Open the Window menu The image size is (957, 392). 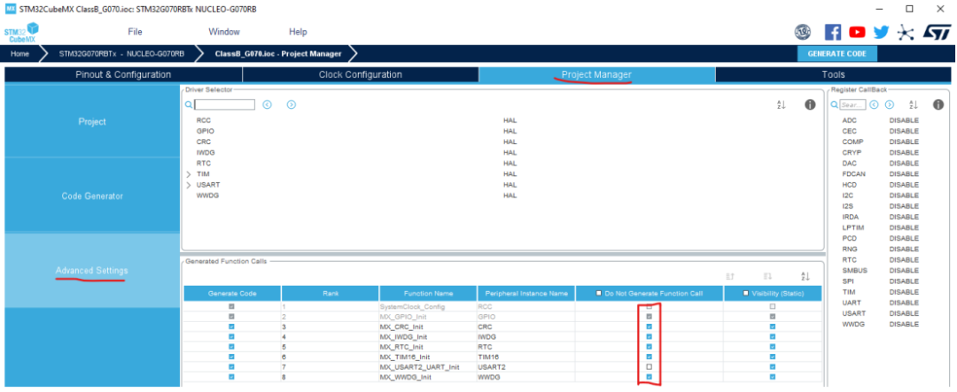point(224,32)
